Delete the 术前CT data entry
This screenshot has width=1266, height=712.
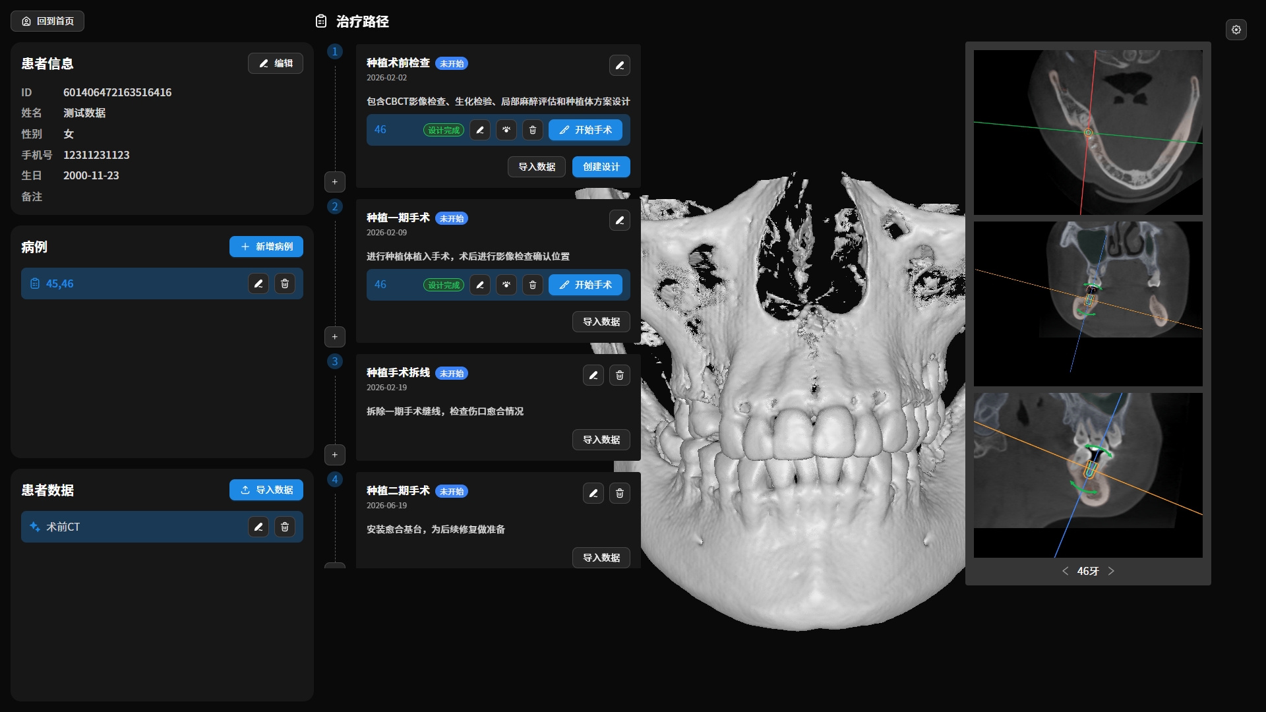click(x=284, y=527)
